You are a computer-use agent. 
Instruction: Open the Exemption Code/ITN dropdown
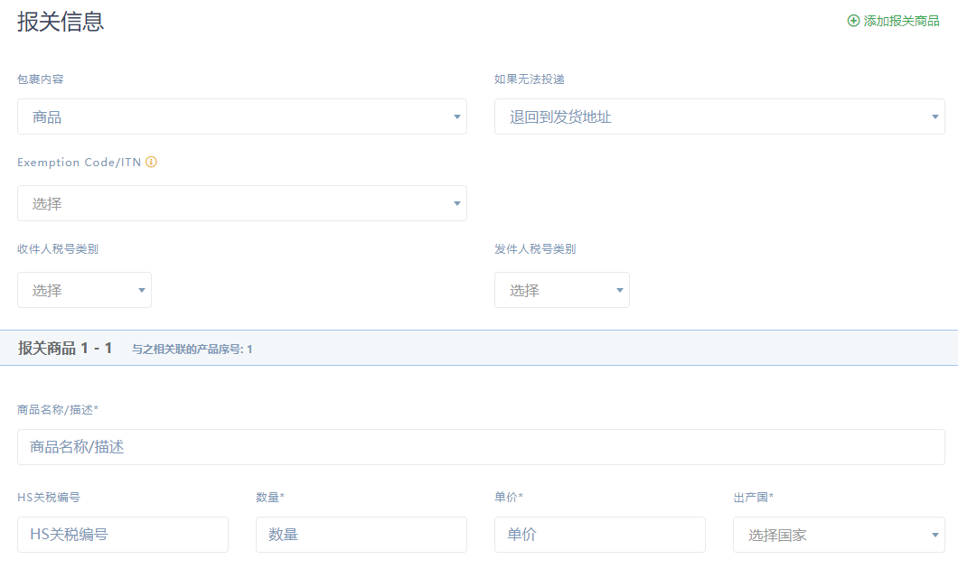tap(242, 203)
